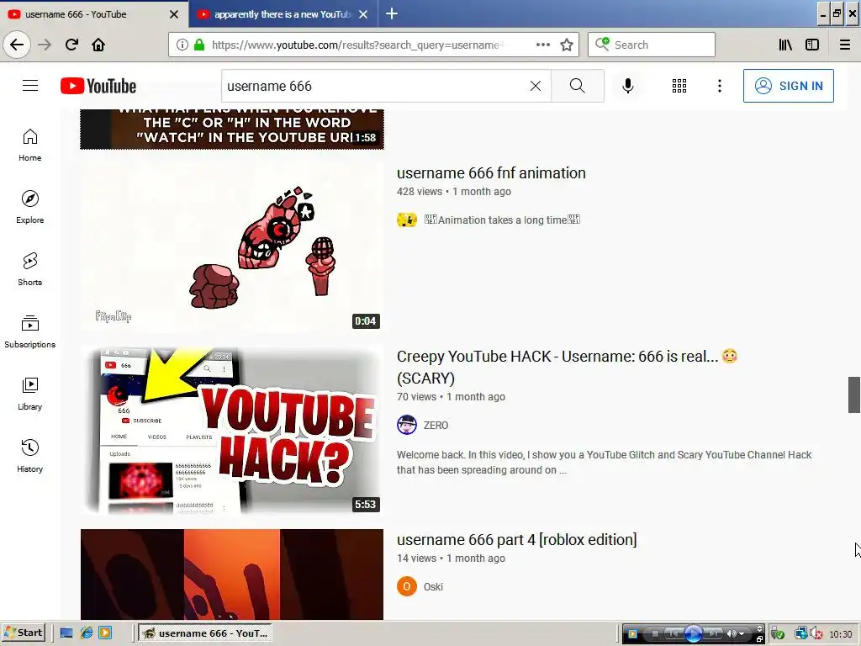Viewport: 861px width, 646px height.
Task: Show site information icon in address bar
Action: tap(182, 45)
